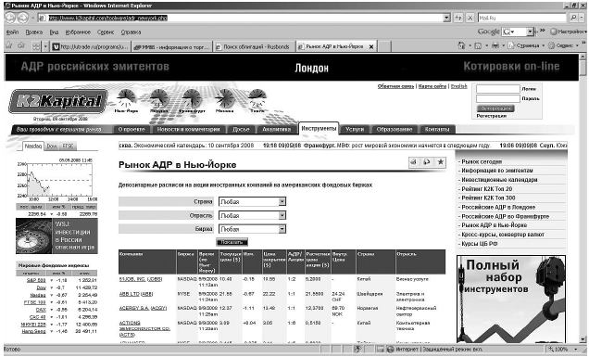Click the star bookmark icon beside page title
This screenshot has height=357, width=589.
[440, 162]
